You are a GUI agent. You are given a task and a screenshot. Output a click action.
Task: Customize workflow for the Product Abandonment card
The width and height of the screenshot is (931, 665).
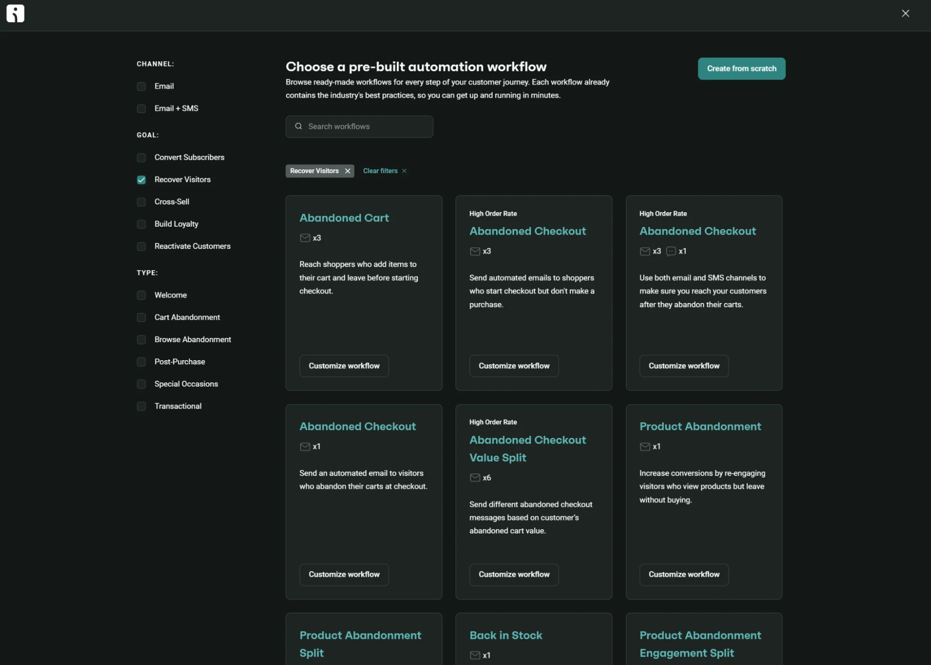(684, 574)
